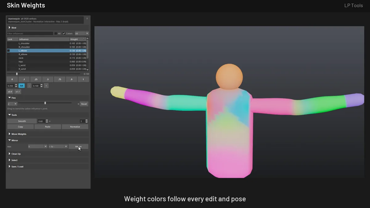The width and height of the screenshot is (370, 208).
Task: Set weight preset to 1
Action: (x=83, y=80)
